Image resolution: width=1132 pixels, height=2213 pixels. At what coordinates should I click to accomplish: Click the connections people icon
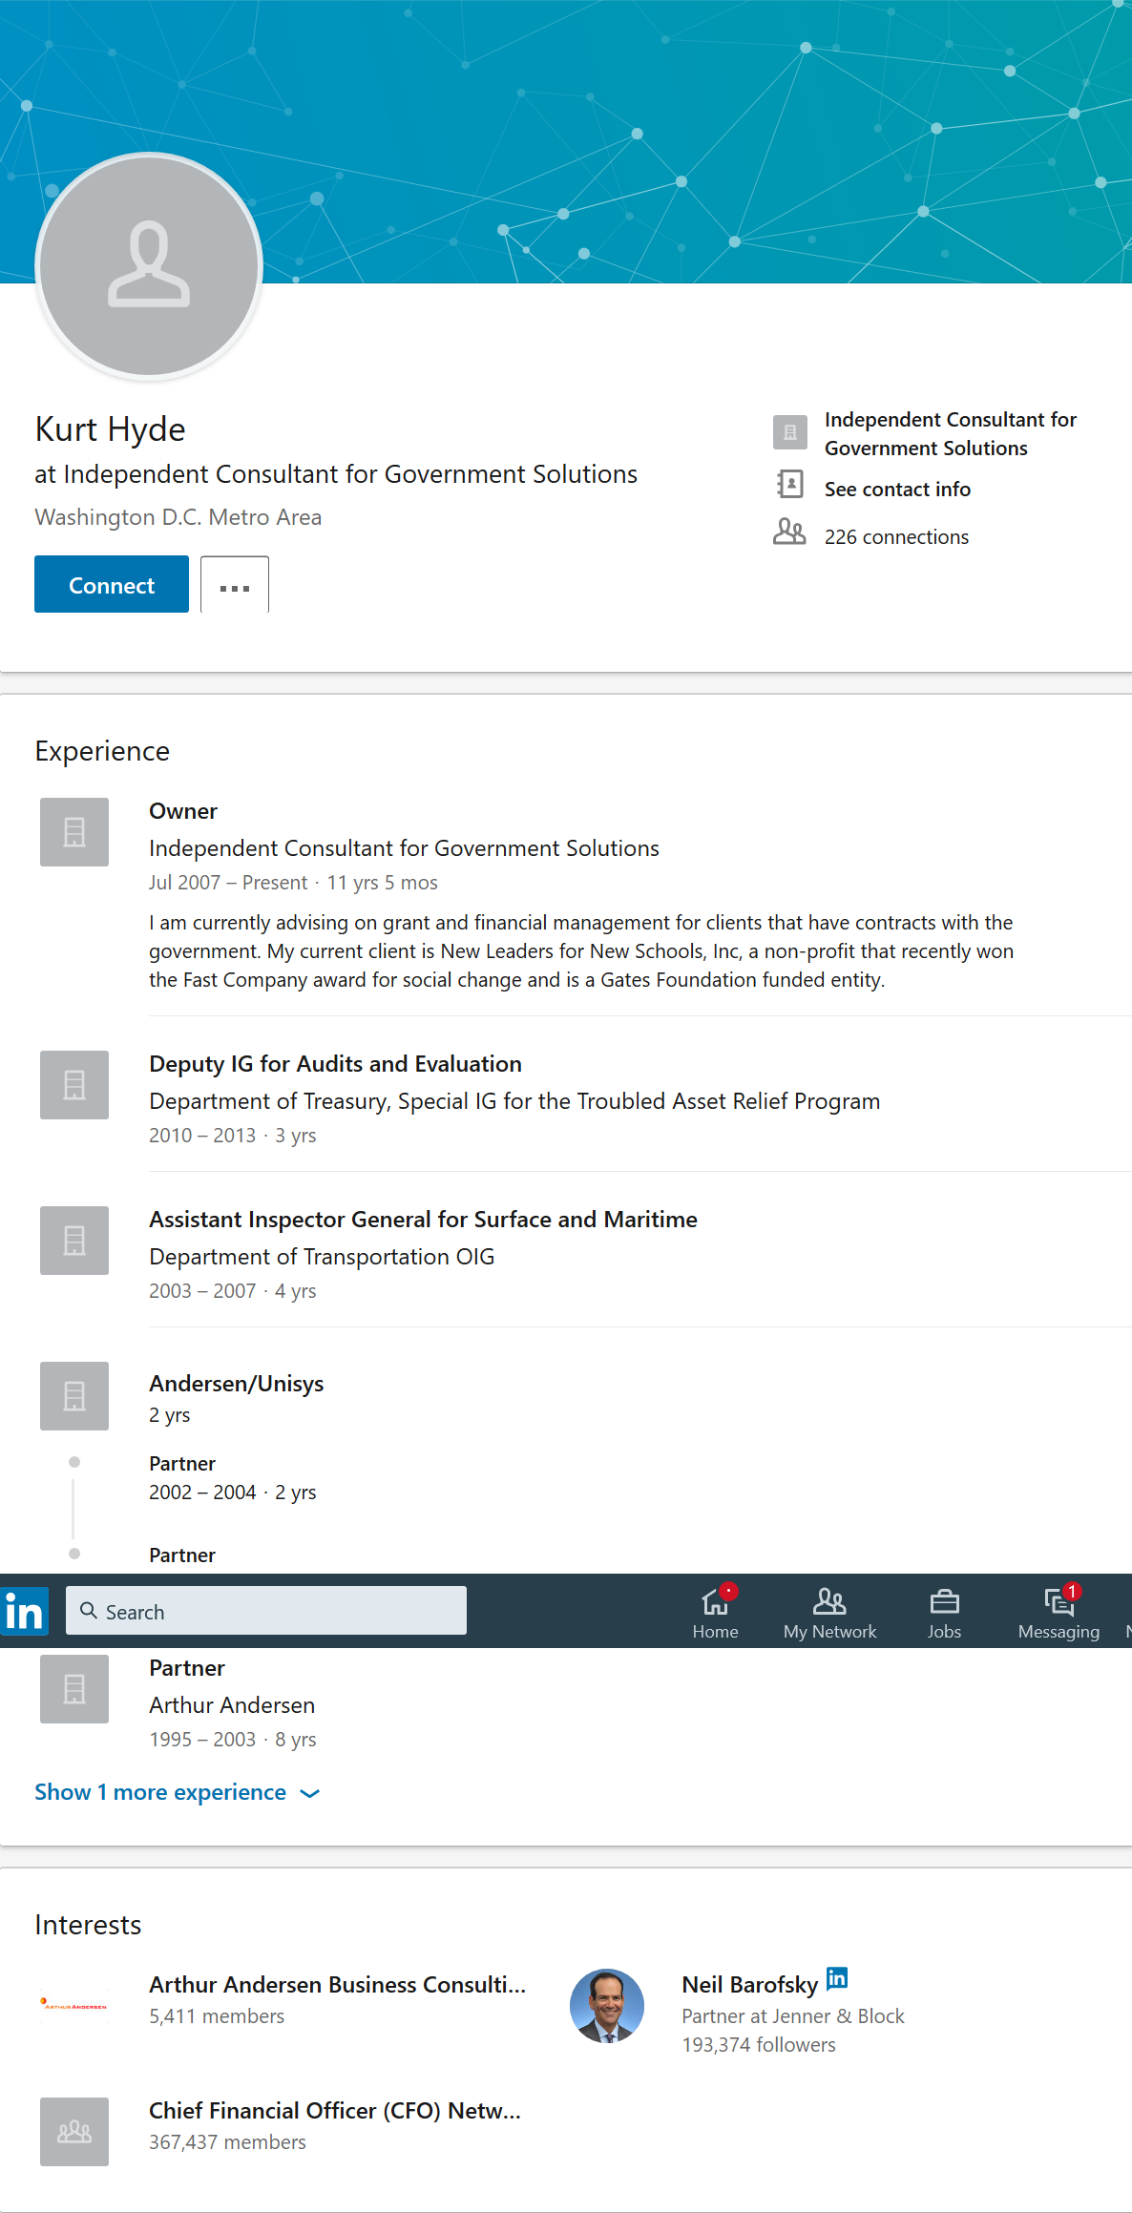(789, 532)
